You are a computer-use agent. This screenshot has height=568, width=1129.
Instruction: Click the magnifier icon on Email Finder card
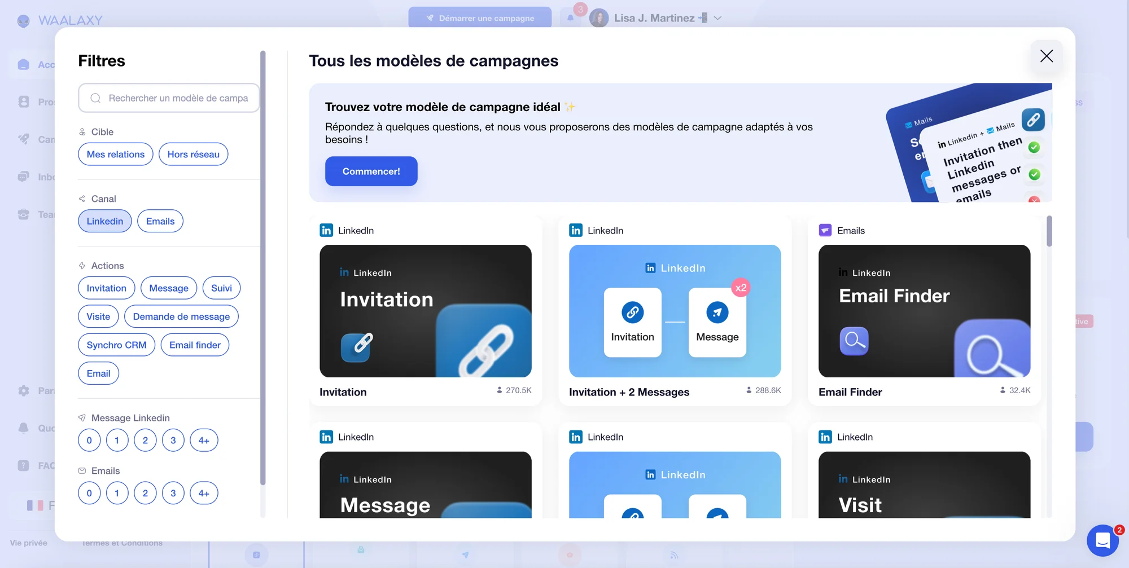click(x=854, y=341)
